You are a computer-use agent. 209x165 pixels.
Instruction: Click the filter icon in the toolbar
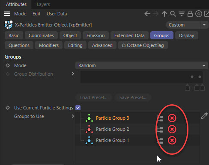[182, 14]
